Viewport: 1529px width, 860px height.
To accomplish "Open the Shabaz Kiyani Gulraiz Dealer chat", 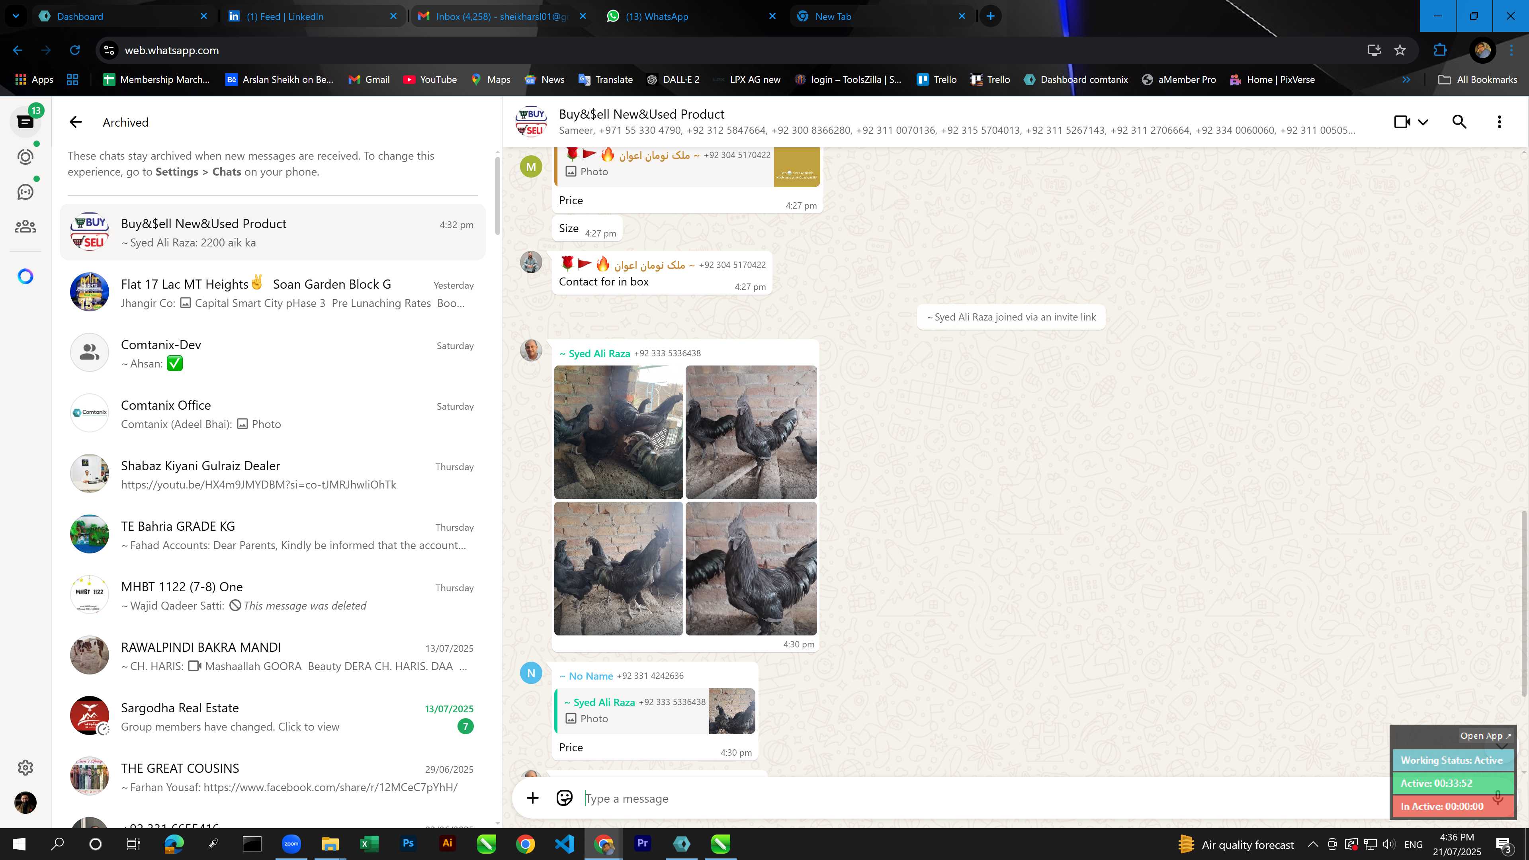I will [272, 474].
